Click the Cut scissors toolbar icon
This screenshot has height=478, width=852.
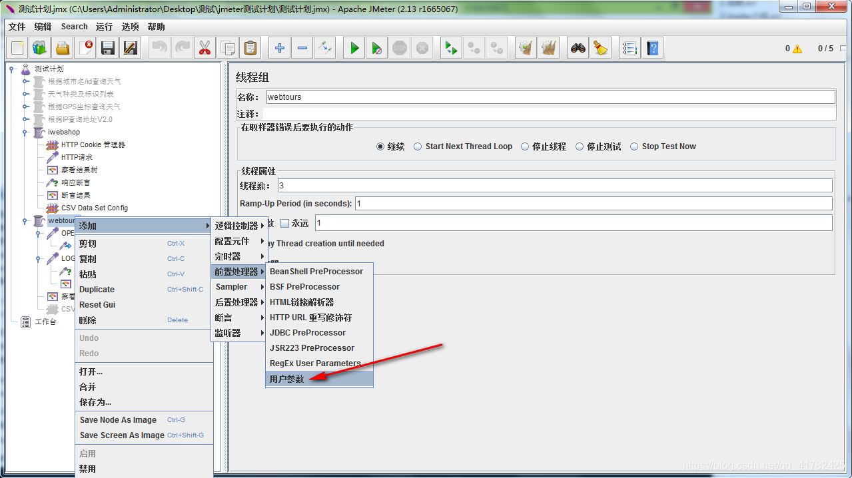(x=205, y=48)
